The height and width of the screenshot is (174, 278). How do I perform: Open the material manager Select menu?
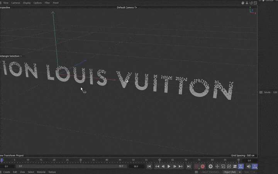(31, 172)
